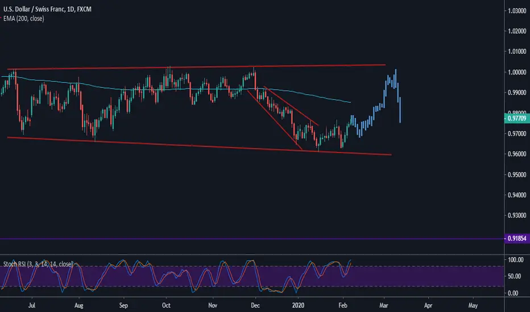Screen dimensions: 530x312
Task: Open the Stoch RSI (3, 3, 14, 14, close) legend
Action: click(x=38, y=264)
